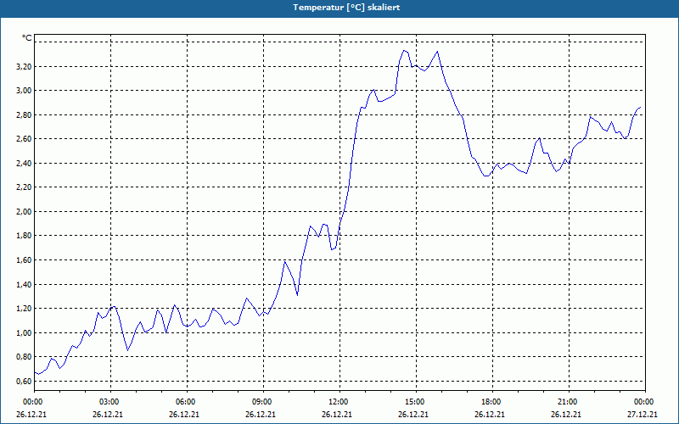
Task: Click the 1,40 y-axis label
Action: [x=25, y=285]
